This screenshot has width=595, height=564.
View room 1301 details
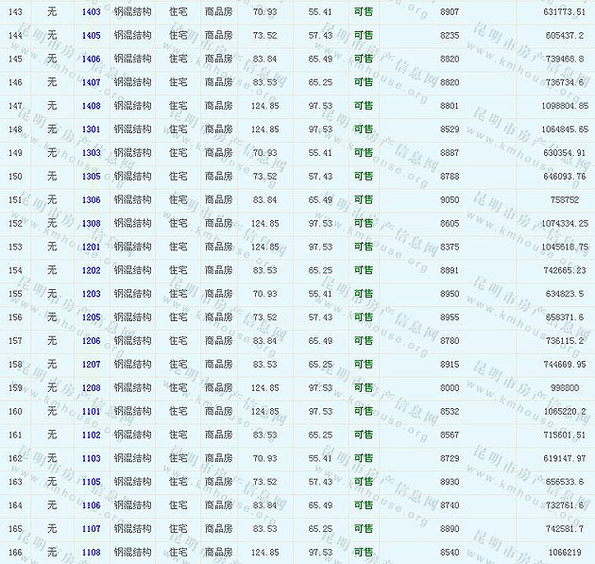tap(92, 129)
